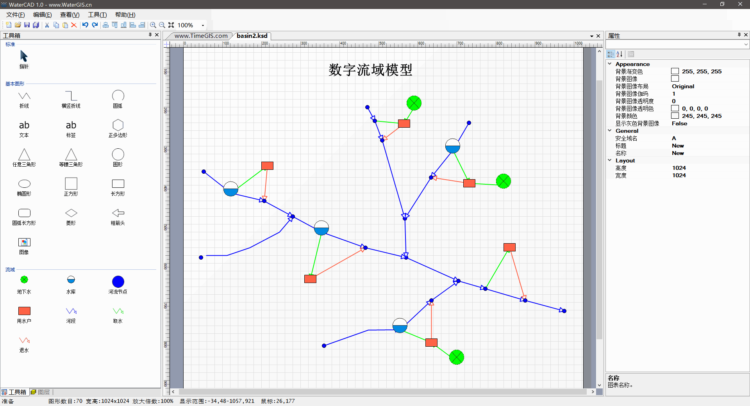Click the Save icon in toolbar
750x406 pixels.
pos(27,25)
